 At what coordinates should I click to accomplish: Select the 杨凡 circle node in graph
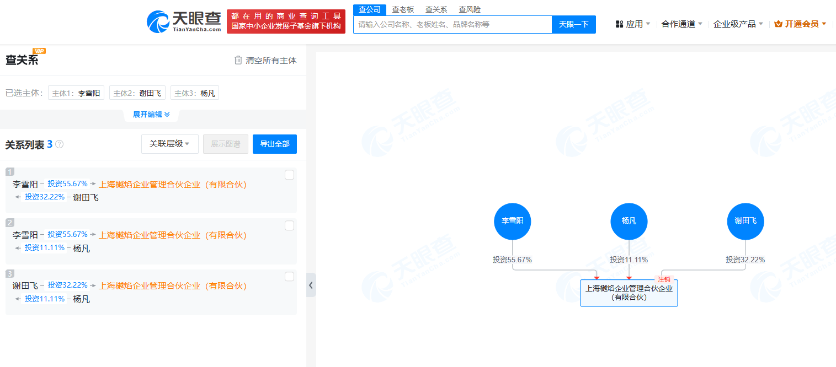pyautogui.click(x=629, y=221)
